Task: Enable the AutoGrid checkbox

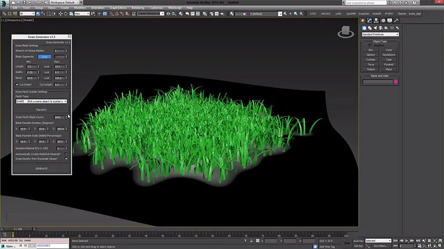Action: click(370, 45)
